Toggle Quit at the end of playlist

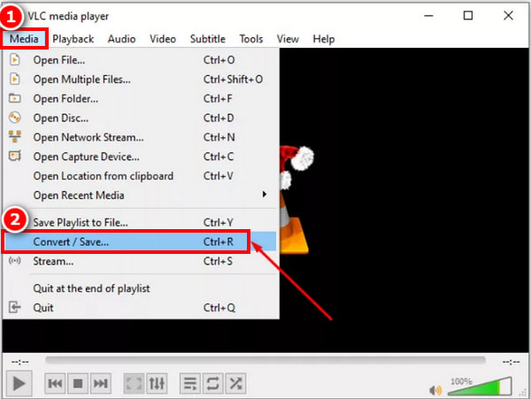click(141, 288)
